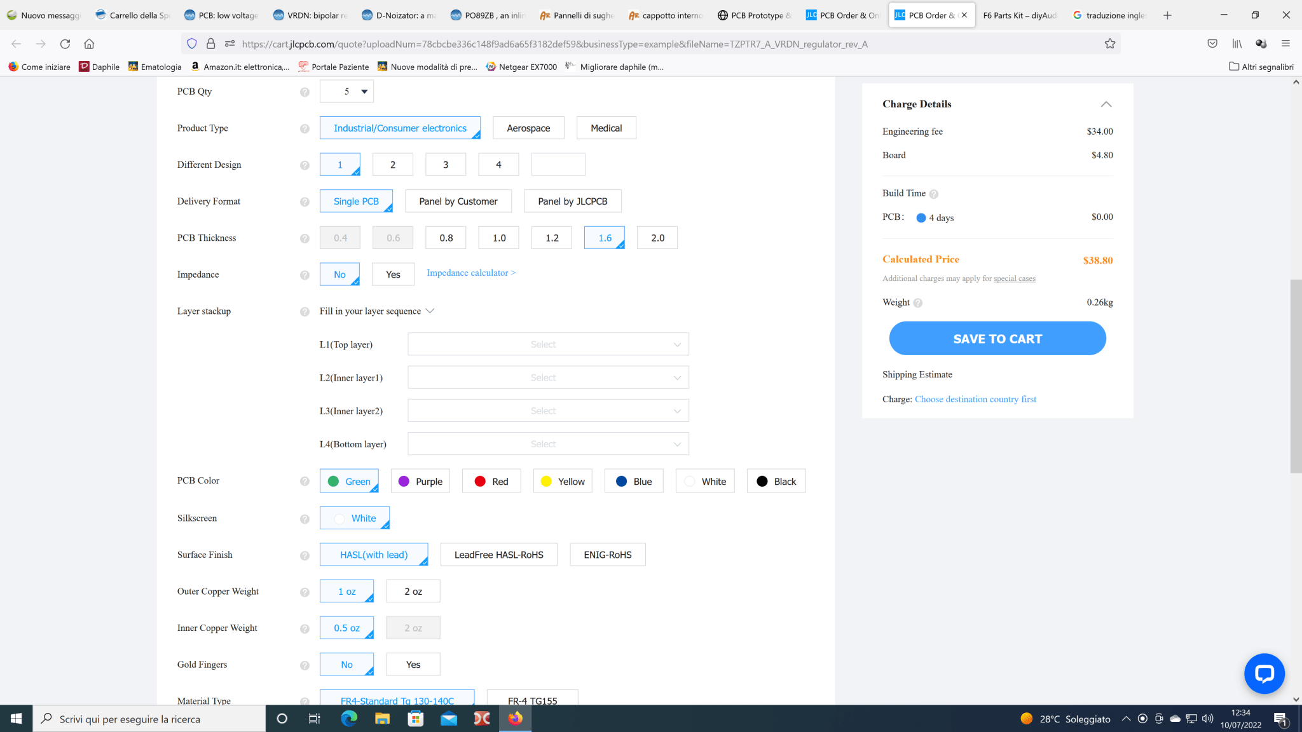The width and height of the screenshot is (1302, 732).
Task: Open Windows Start menu
Action: 17,719
